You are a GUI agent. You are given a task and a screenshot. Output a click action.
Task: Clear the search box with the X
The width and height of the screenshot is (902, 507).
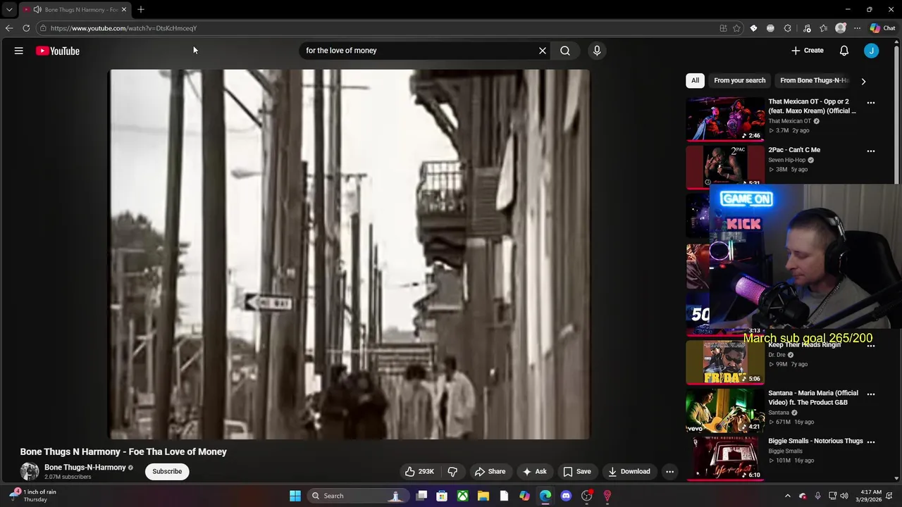tap(543, 51)
